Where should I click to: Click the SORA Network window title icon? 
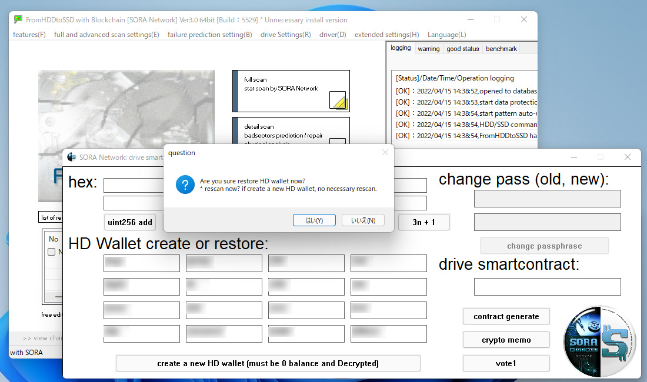pos(72,157)
